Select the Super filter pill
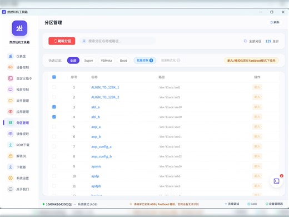The image size is (289, 217). pos(88,61)
